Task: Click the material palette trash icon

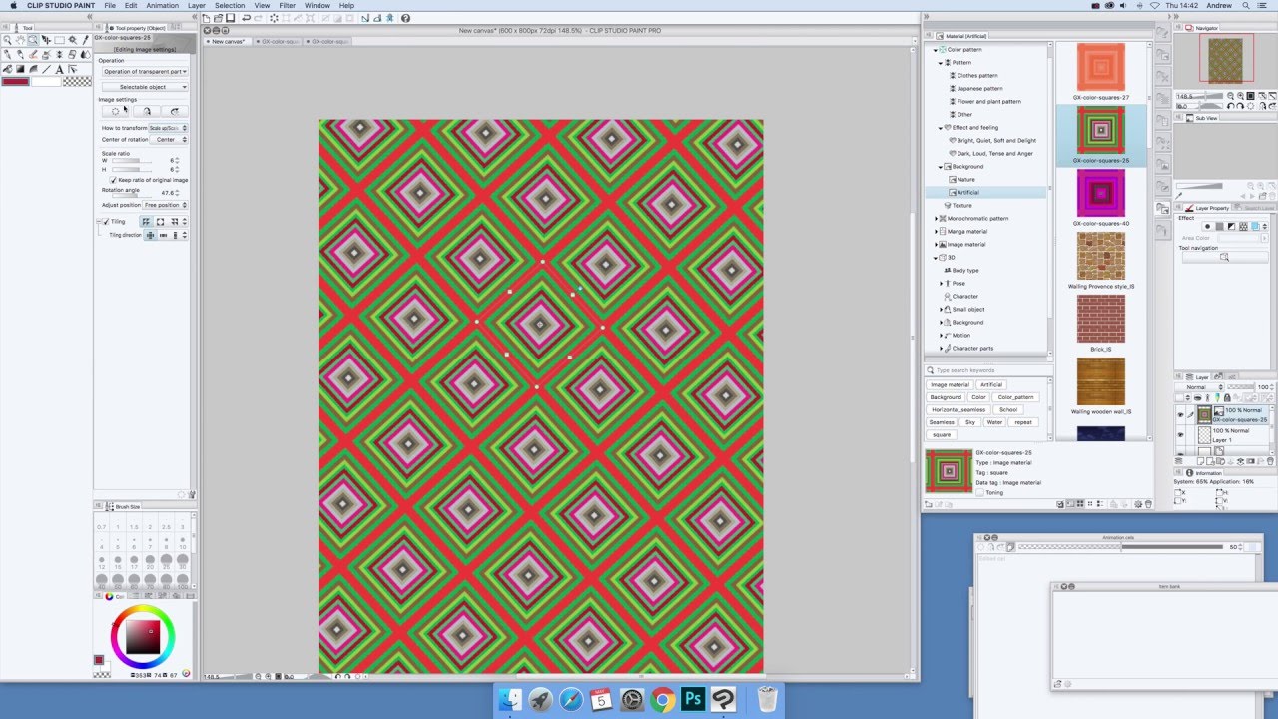Action: (1148, 504)
